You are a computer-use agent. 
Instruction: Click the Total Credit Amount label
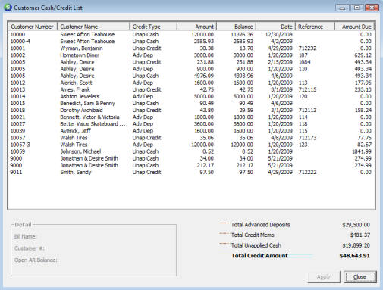[x=259, y=256]
